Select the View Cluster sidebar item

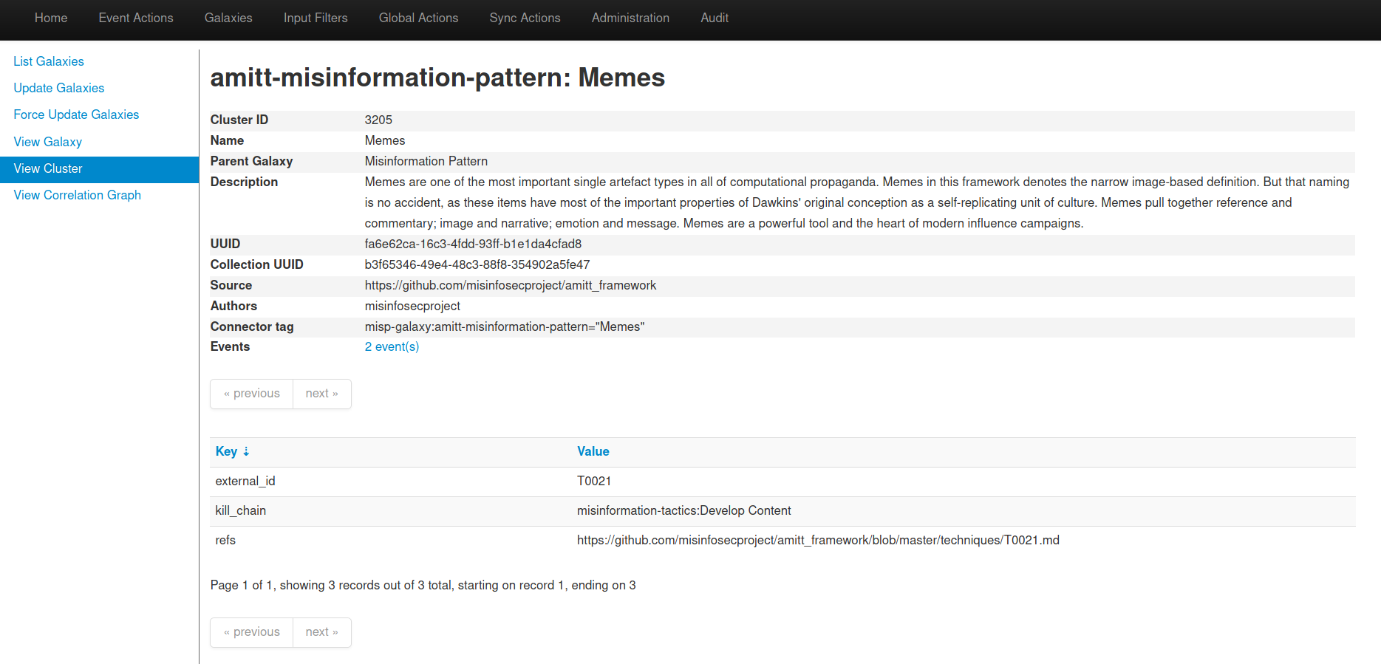tap(48, 168)
